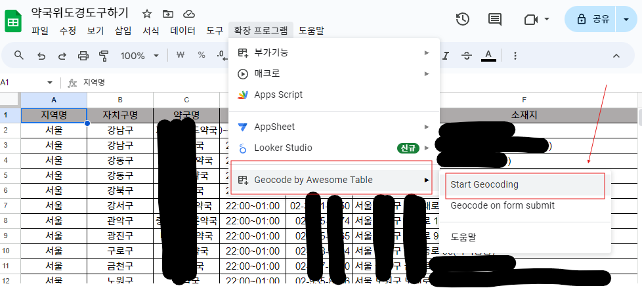Click the move to folder icon
The width and height of the screenshot is (642, 288).
[x=167, y=14]
